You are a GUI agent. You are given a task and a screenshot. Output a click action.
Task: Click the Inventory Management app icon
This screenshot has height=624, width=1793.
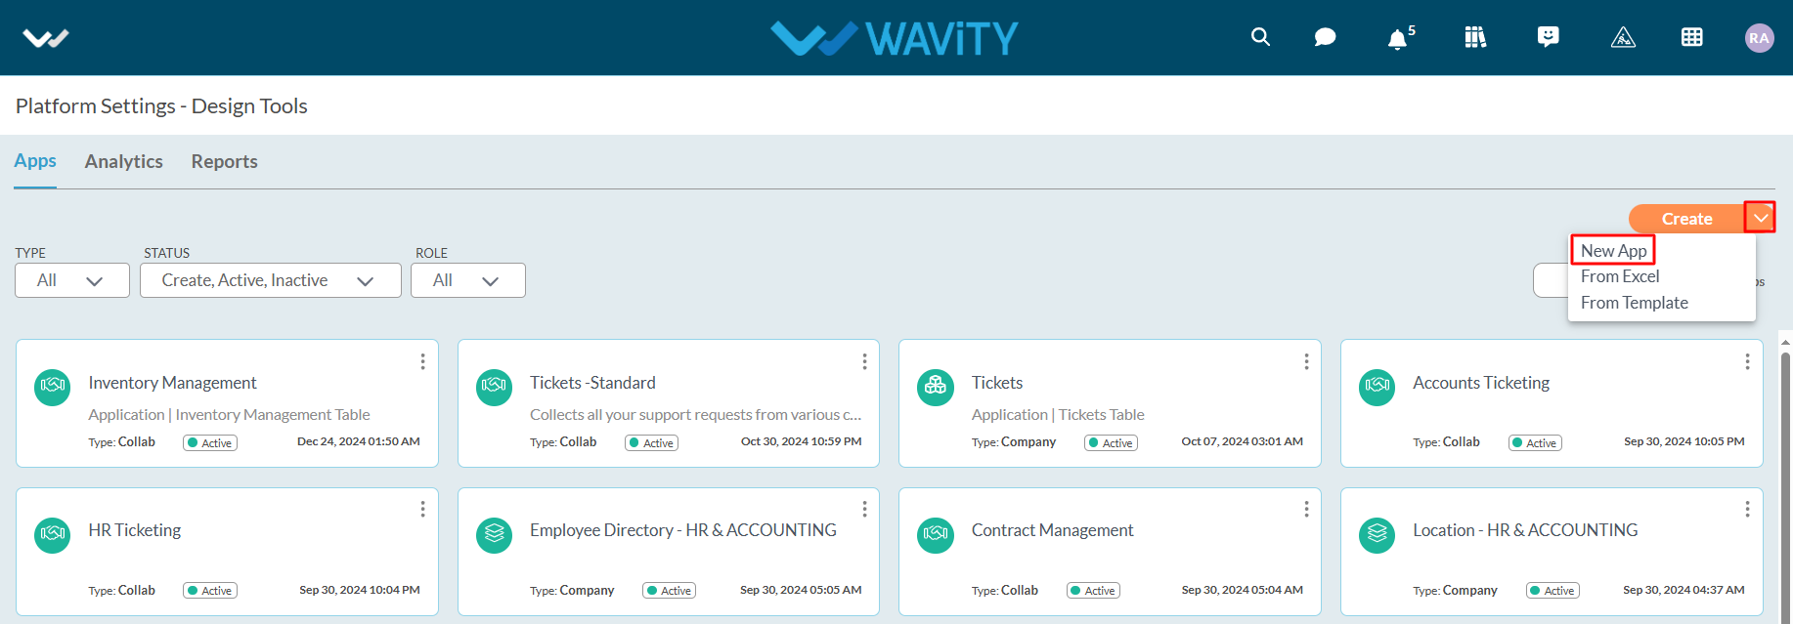[53, 387]
